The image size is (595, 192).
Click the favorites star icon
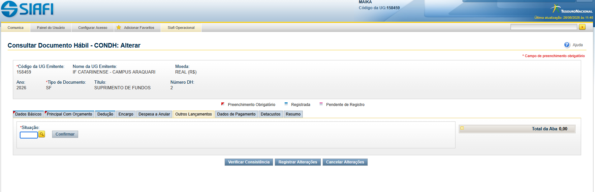click(x=119, y=28)
